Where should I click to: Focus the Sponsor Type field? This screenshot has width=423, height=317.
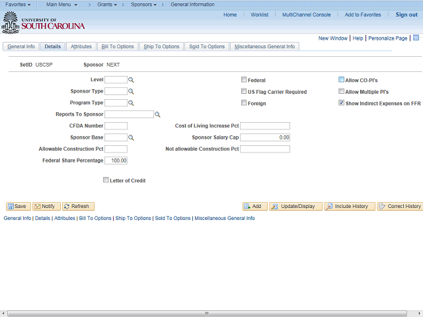(116, 91)
